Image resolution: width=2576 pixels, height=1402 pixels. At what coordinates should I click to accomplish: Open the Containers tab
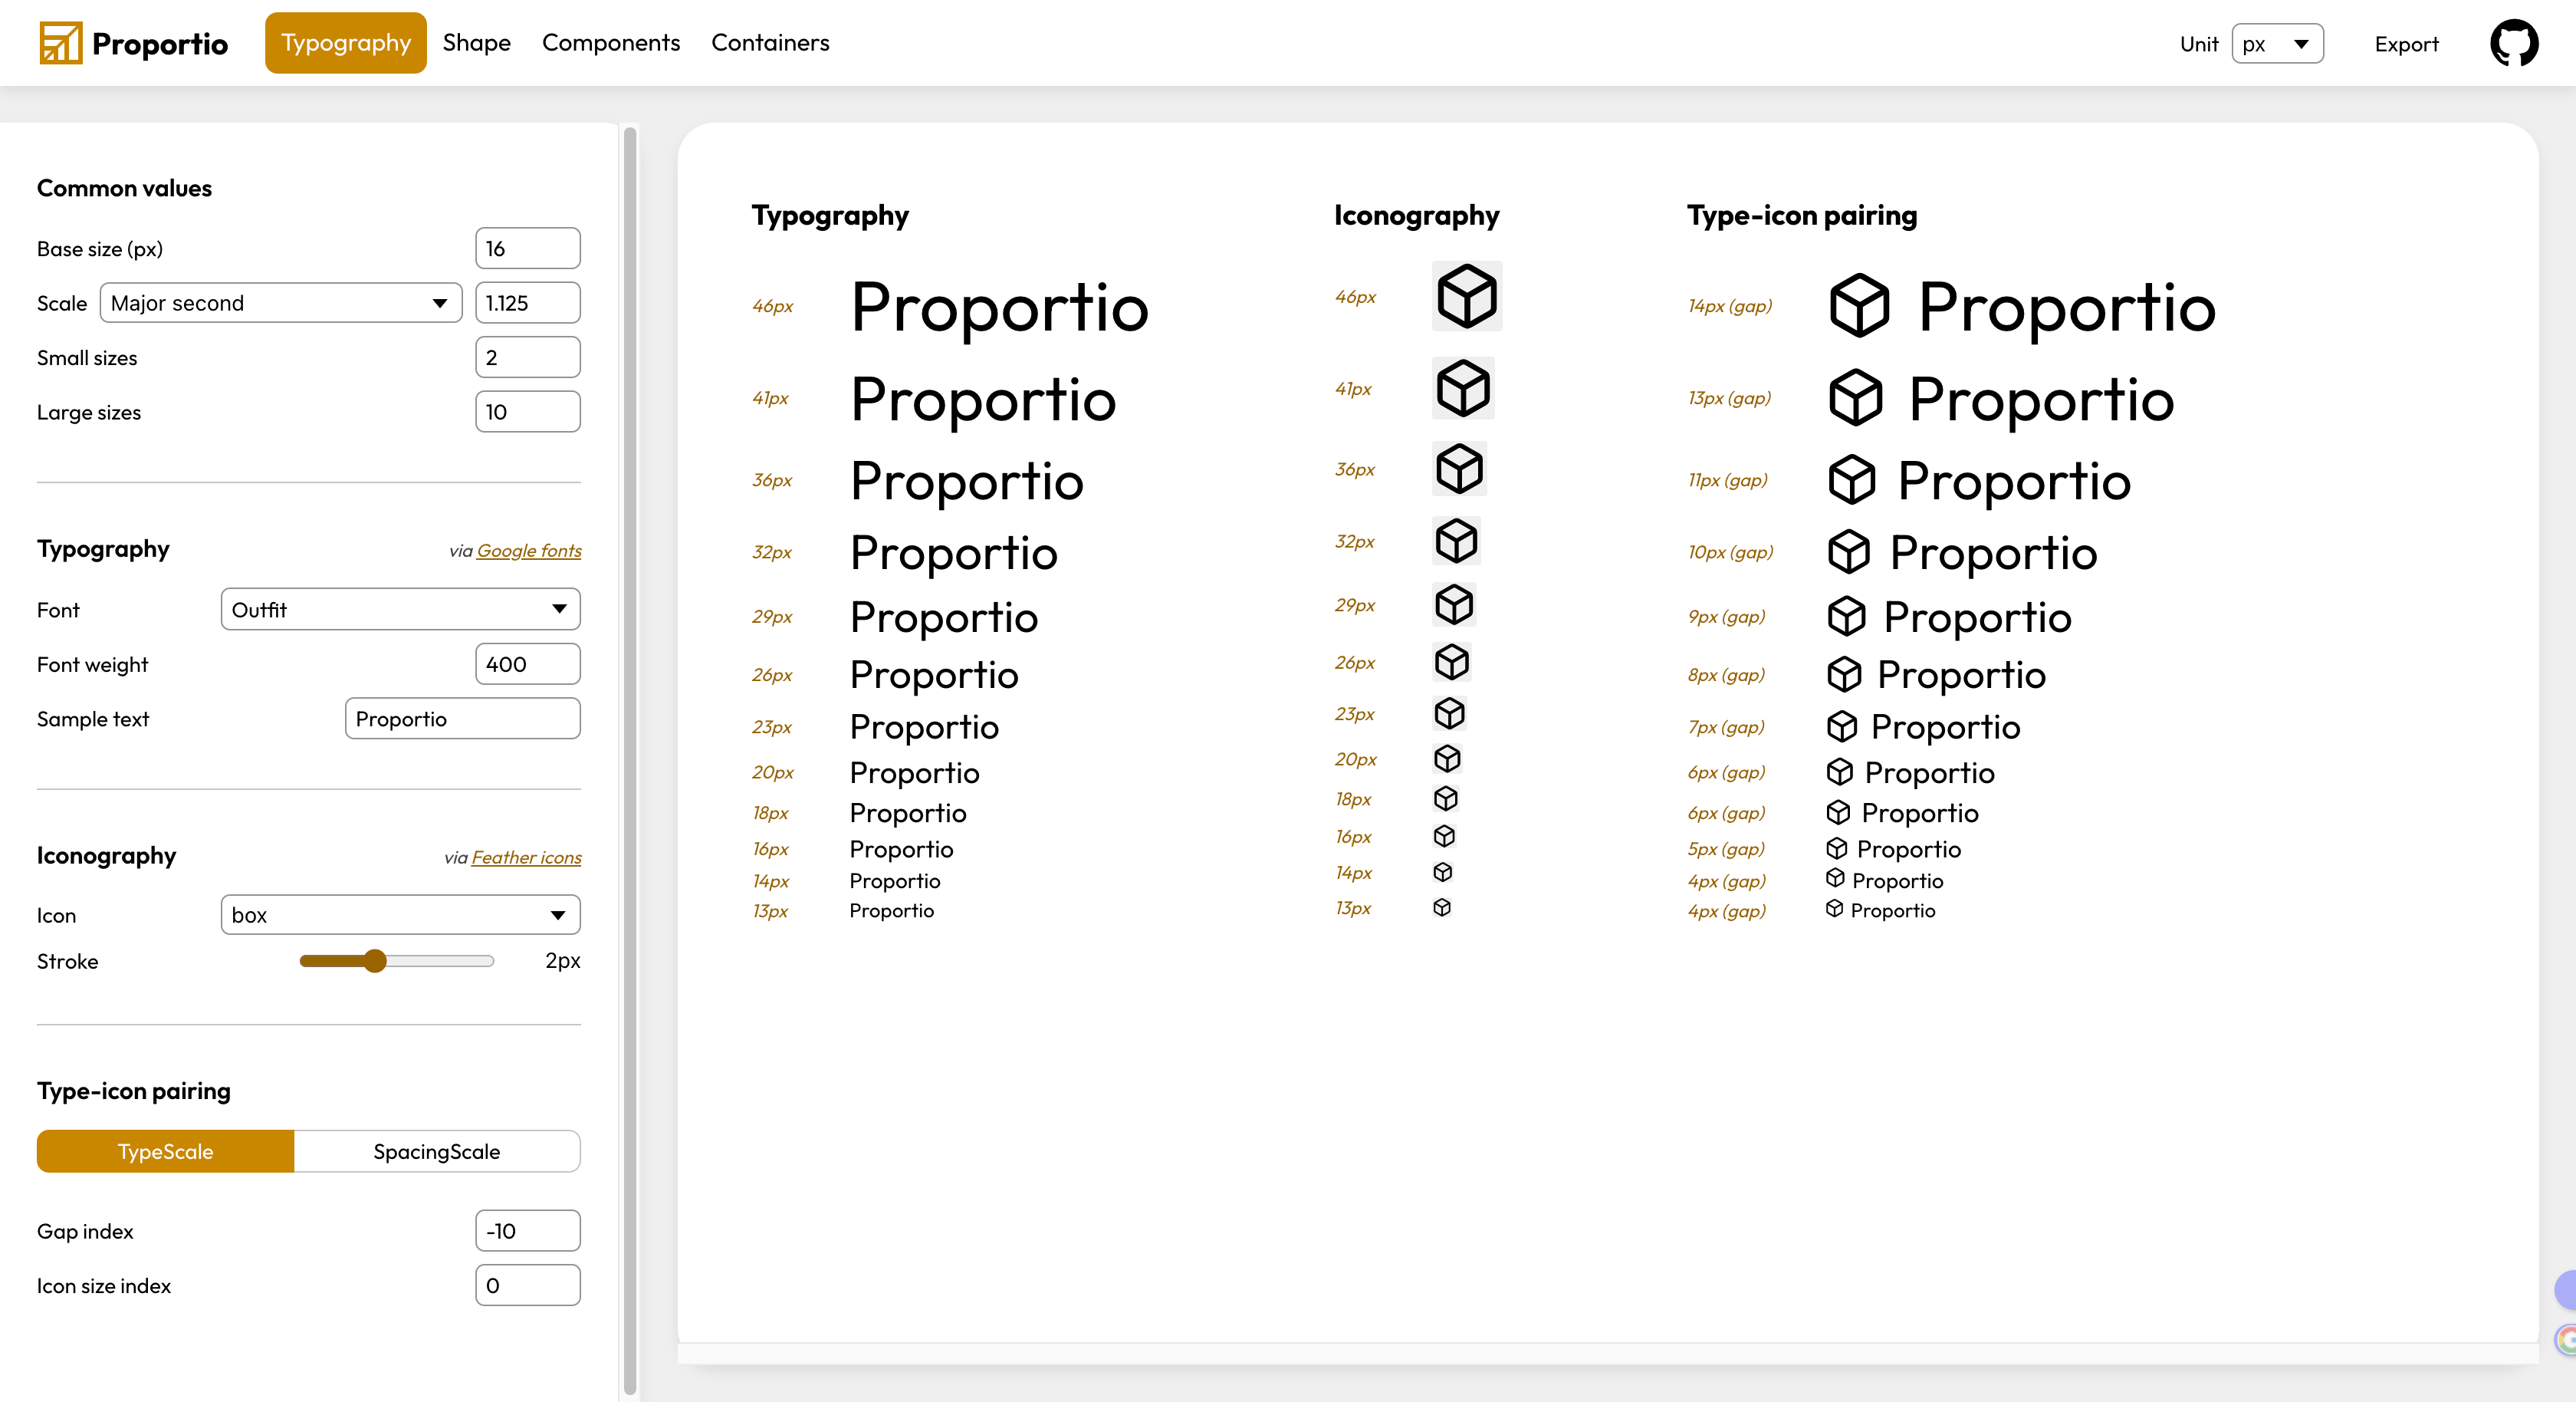770,43
